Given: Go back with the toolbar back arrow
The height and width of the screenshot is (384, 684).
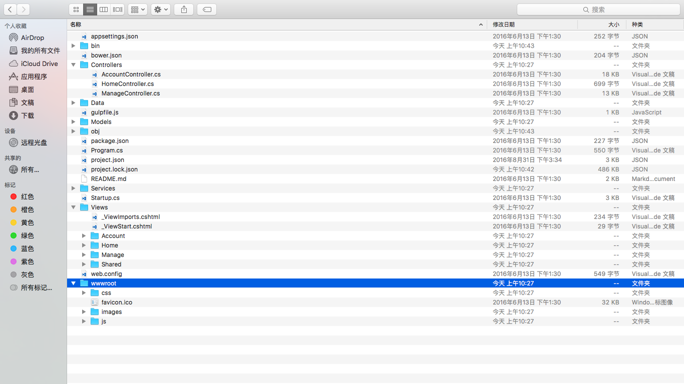Looking at the screenshot, I should [10, 9].
